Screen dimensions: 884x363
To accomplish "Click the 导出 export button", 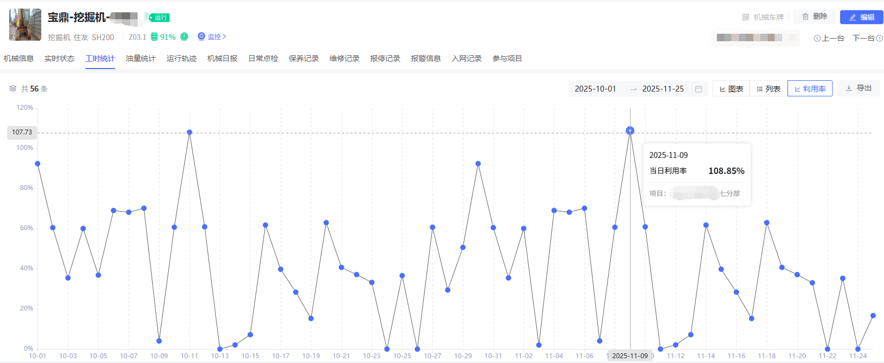I will point(859,88).
